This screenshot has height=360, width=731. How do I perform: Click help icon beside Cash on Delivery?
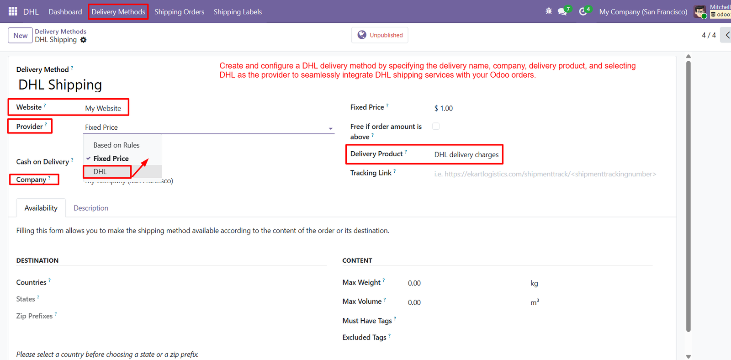pos(72,159)
